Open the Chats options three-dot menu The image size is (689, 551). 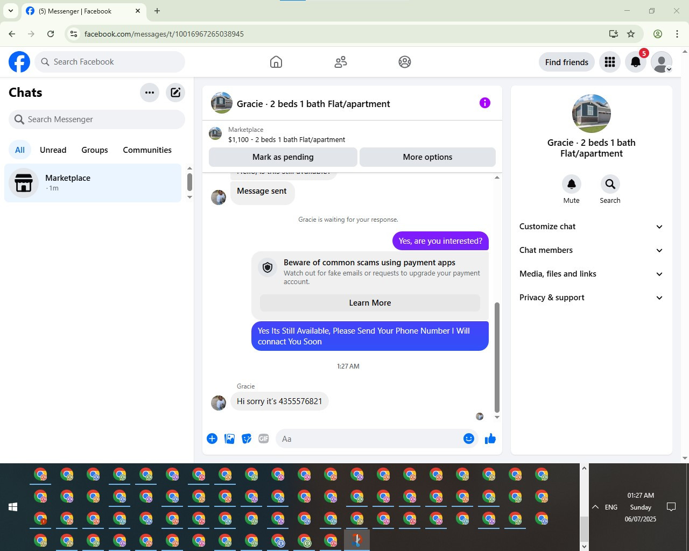coord(150,93)
